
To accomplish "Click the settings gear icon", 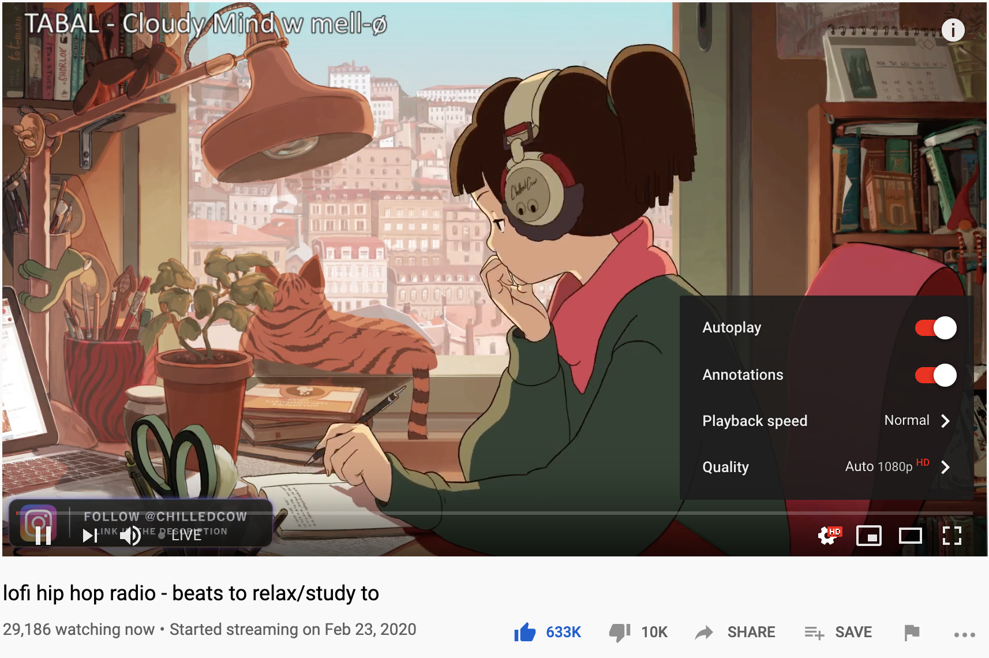I will point(829,535).
